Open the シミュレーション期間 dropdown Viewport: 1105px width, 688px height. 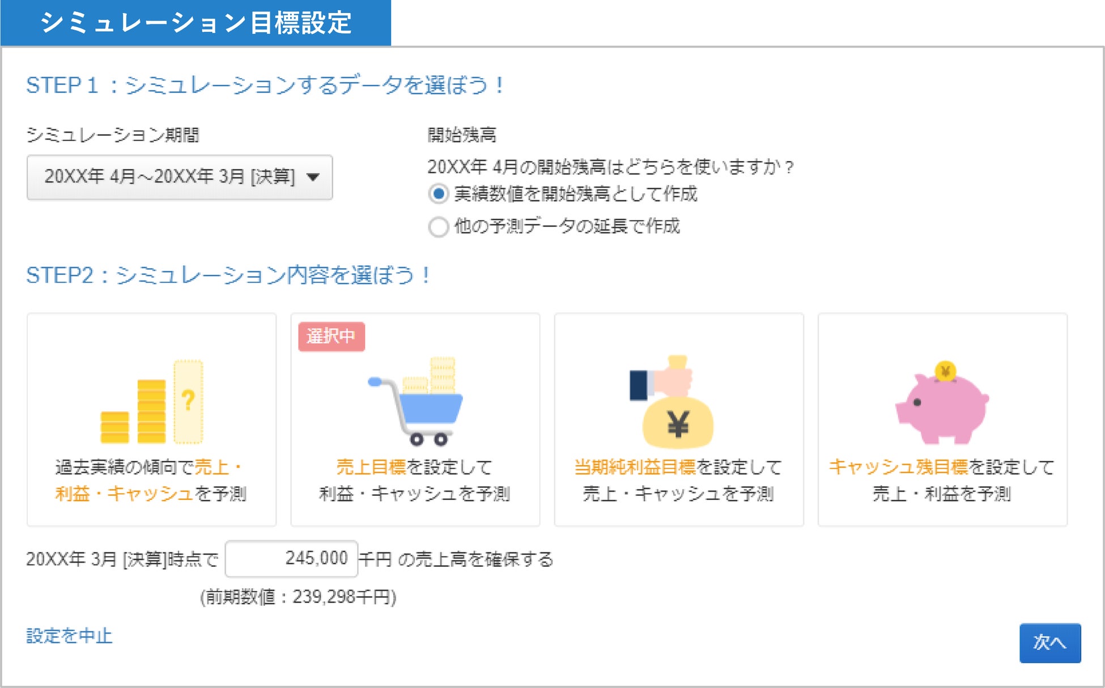[x=179, y=177]
